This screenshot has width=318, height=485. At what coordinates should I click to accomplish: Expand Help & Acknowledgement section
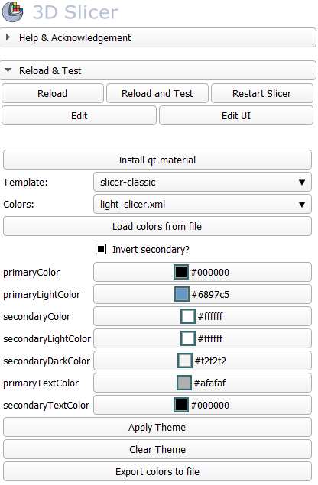click(x=158, y=37)
